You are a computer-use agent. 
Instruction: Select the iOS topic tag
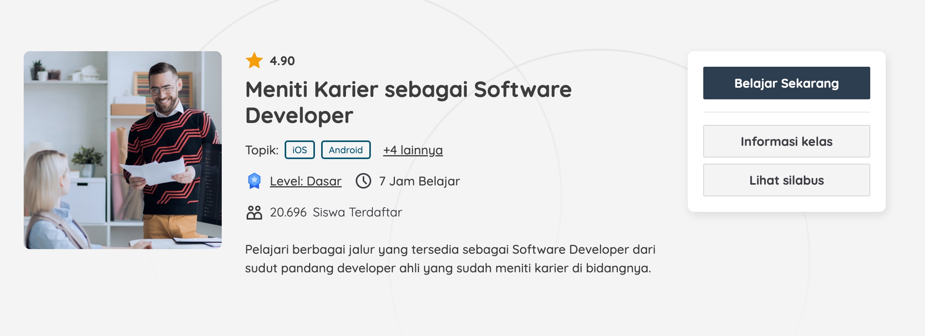tap(299, 150)
